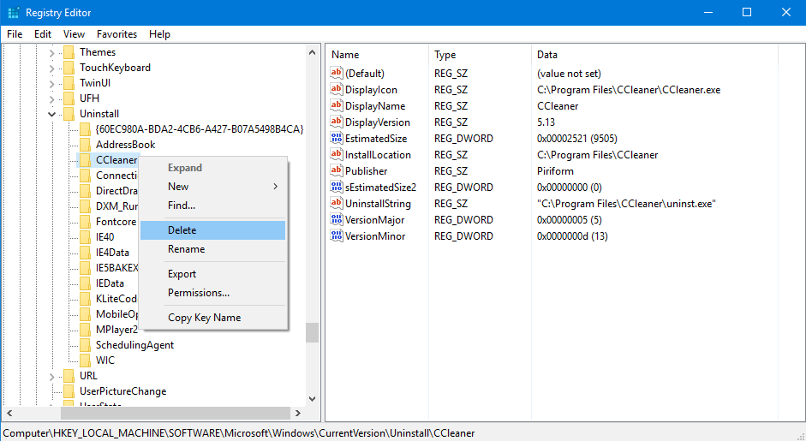Open the Edit menu
806x441 pixels.
(43, 34)
